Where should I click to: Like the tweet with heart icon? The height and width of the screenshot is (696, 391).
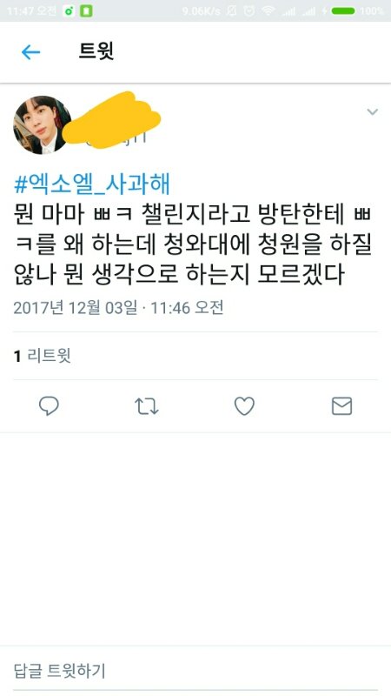point(244,406)
